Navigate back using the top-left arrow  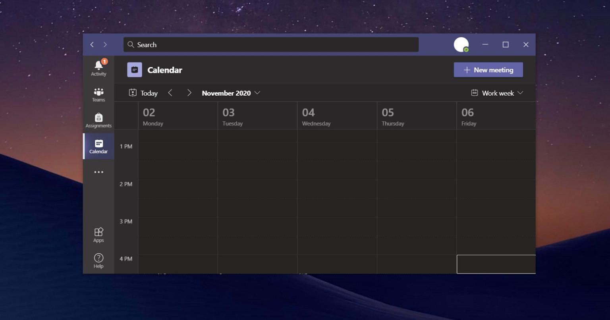[92, 44]
